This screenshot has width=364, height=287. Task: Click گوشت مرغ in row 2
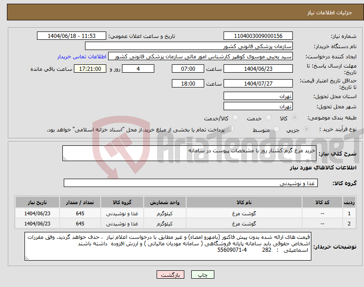click(x=244, y=224)
